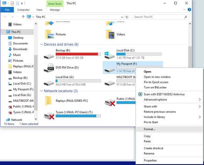Select disconnected Tyson (T:) drive icon
Image resolution: width=204 pixels, height=165 pixels.
pyautogui.click(x=49, y=116)
